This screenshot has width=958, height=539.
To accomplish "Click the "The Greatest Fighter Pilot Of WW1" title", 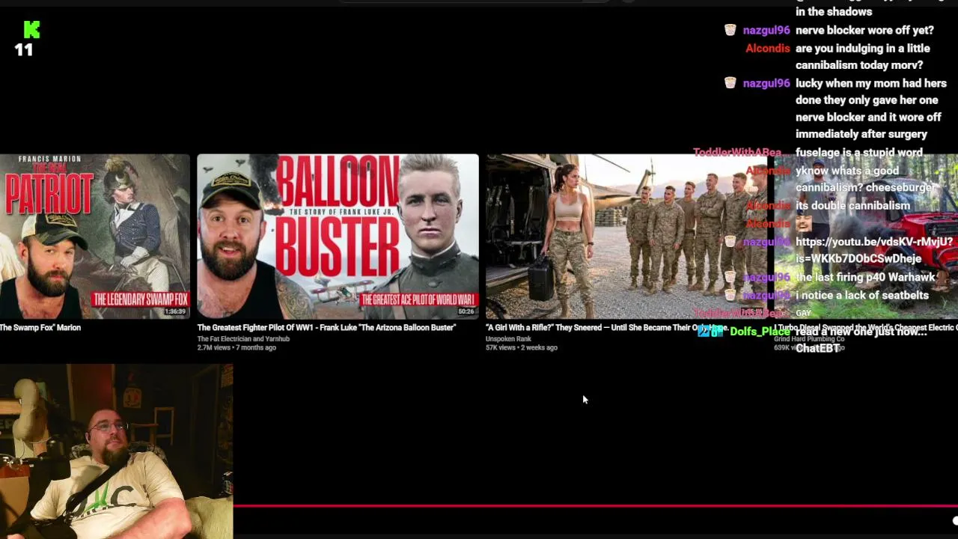I will click(x=326, y=328).
